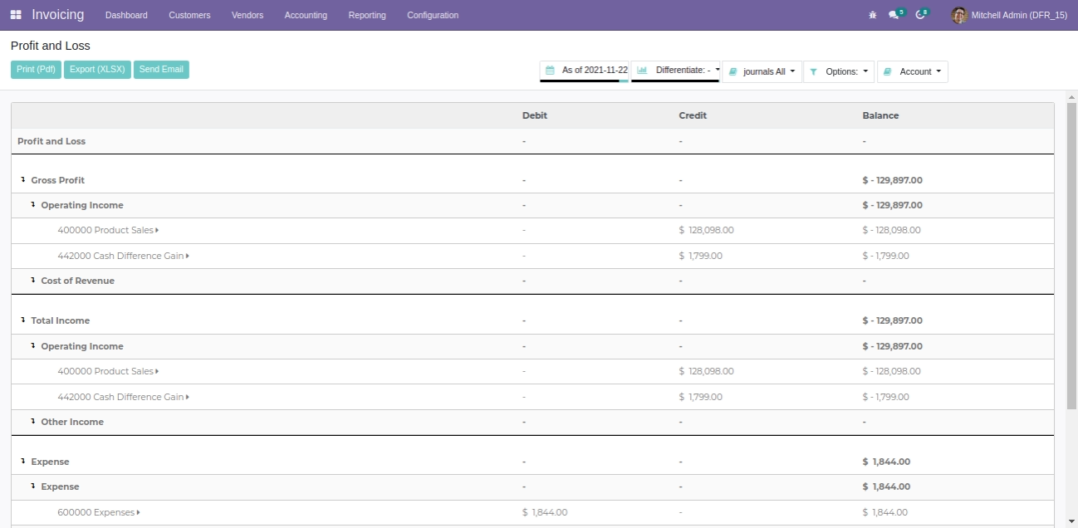Open 600000 Expenses account line menu
The image size is (1078, 528).
coord(98,512)
